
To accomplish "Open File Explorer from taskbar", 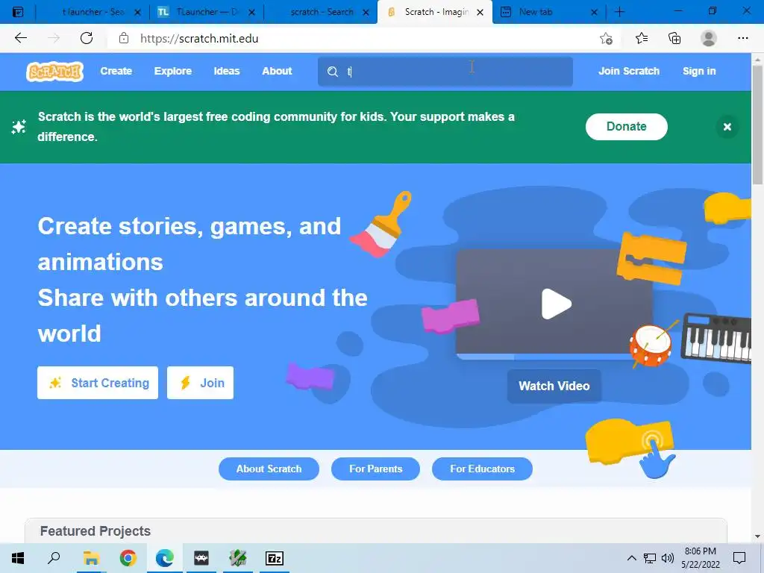I will 91,558.
